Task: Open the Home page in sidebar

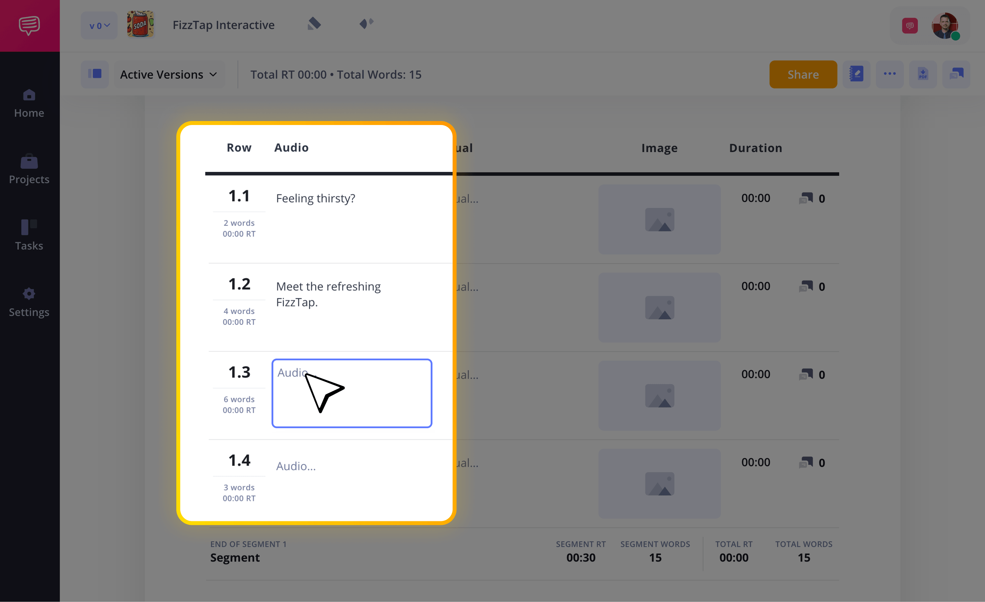Action: click(29, 103)
